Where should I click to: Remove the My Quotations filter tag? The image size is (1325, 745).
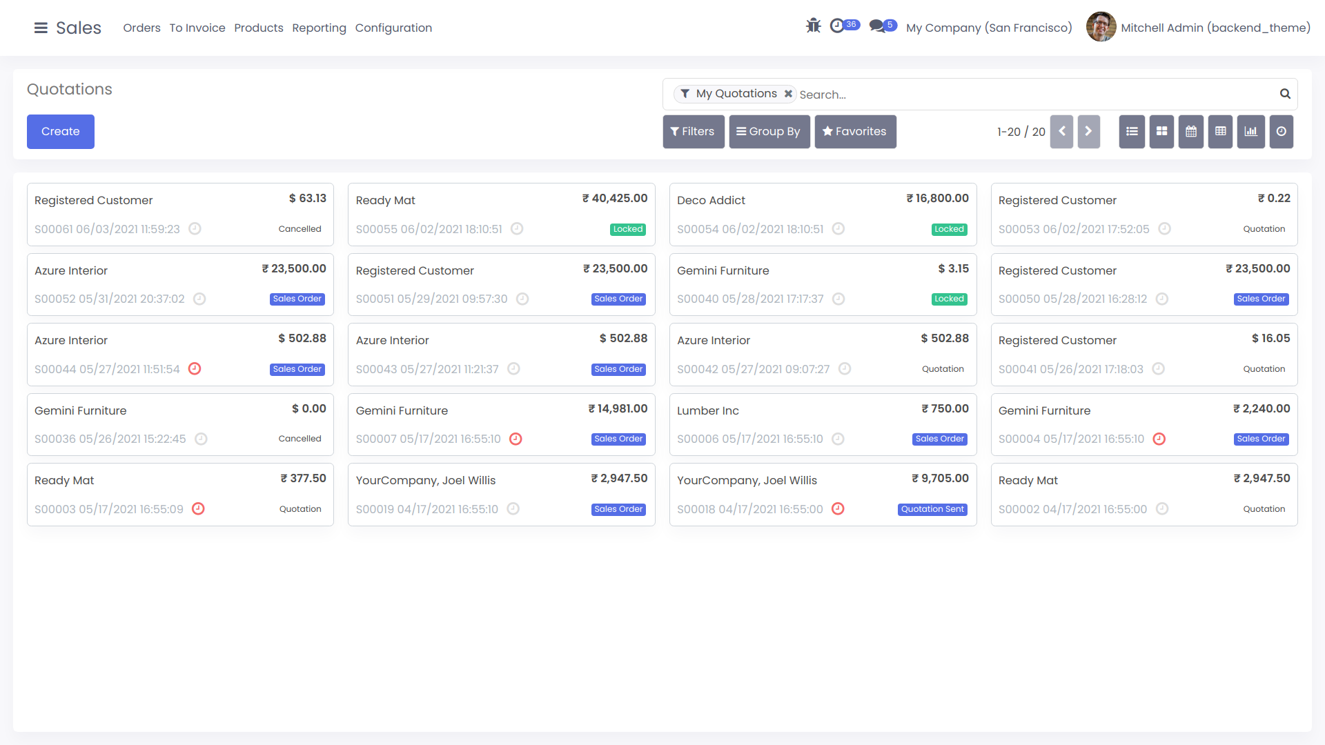[788, 94]
